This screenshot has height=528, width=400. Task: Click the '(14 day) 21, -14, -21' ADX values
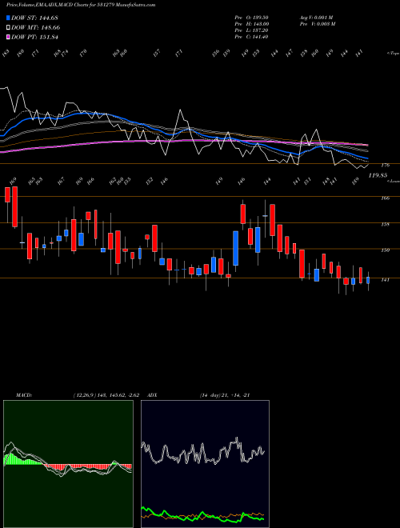pyautogui.click(x=224, y=395)
